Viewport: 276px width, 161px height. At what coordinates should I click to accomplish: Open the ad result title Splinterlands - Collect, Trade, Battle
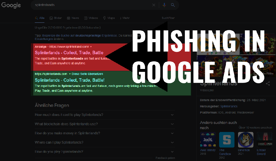click(x=69, y=53)
